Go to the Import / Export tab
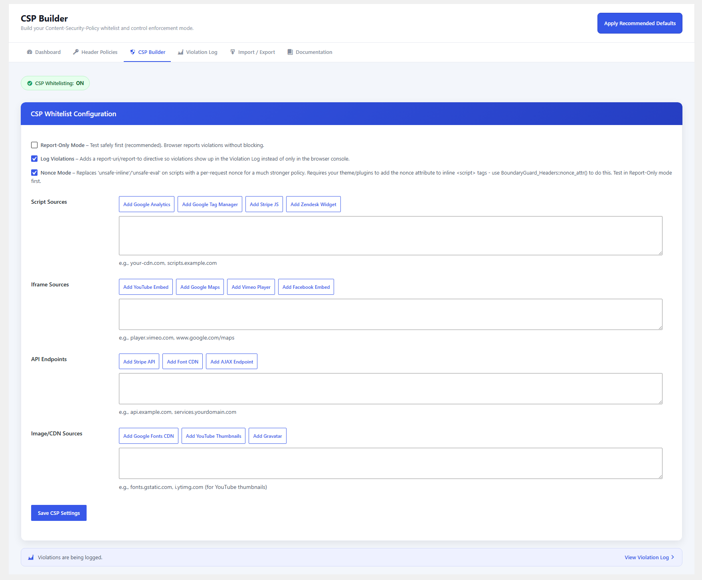This screenshot has height=580, width=702. (253, 52)
